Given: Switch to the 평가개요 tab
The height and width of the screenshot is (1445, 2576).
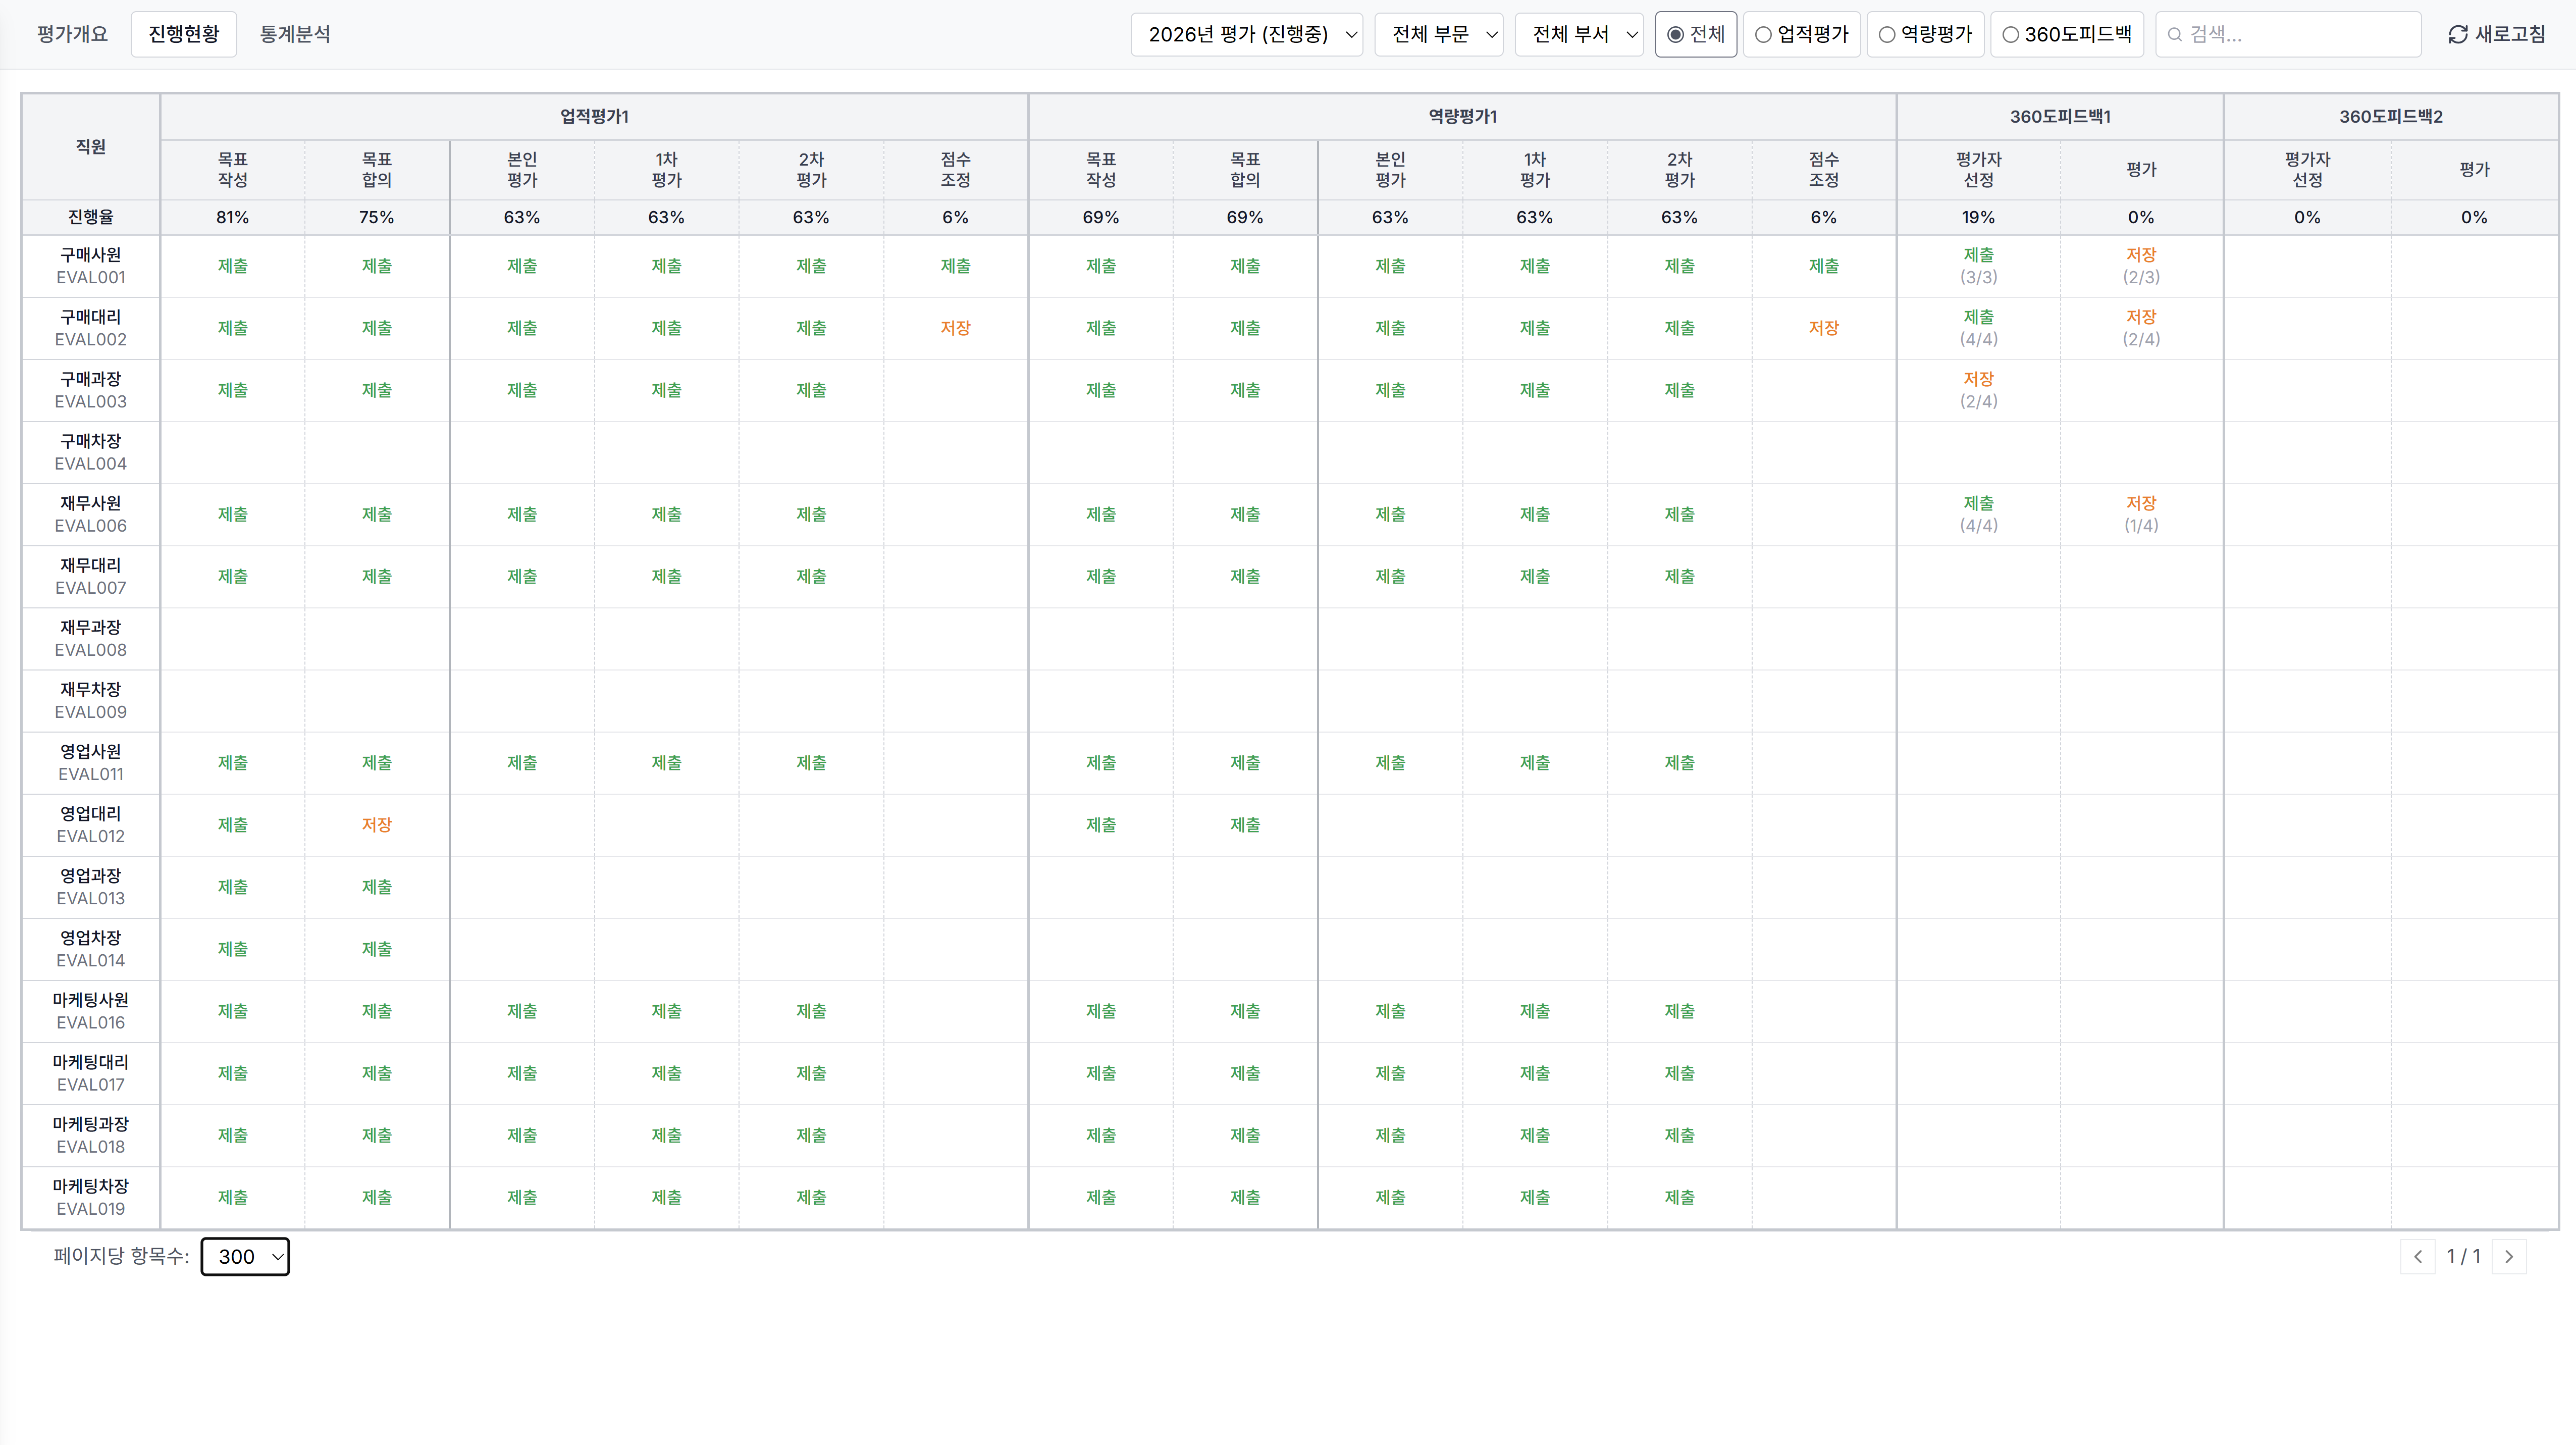Looking at the screenshot, I should (72, 34).
